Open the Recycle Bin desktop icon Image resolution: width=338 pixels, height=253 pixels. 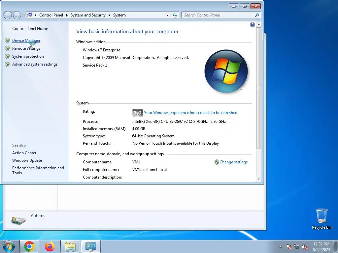(x=321, y=219)
